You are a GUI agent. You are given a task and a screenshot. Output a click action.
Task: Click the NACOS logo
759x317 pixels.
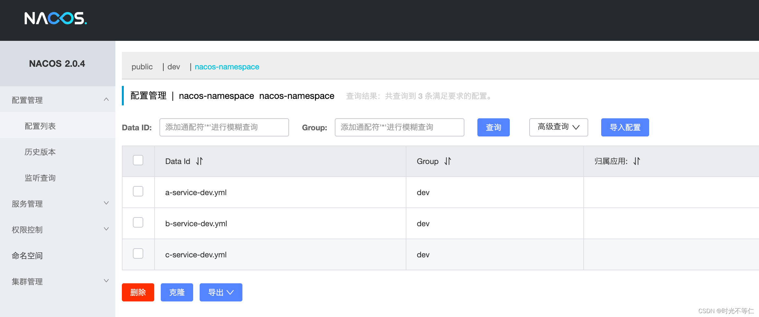55,18
